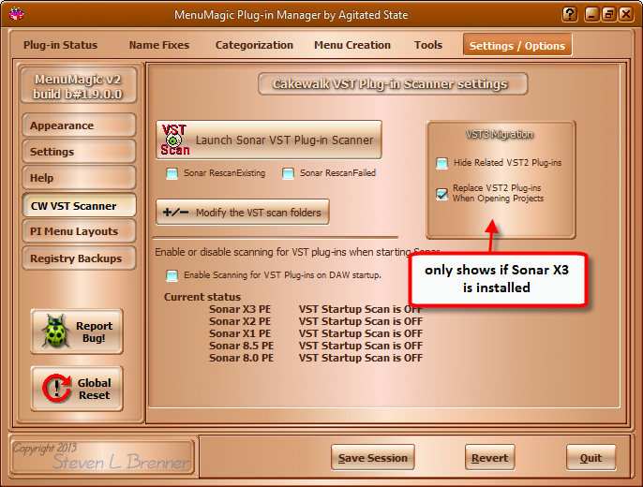Image resolution: width=643 pixels, height=487 pixels.
Task: Open Registry Backups page
Action: [79, 258]
